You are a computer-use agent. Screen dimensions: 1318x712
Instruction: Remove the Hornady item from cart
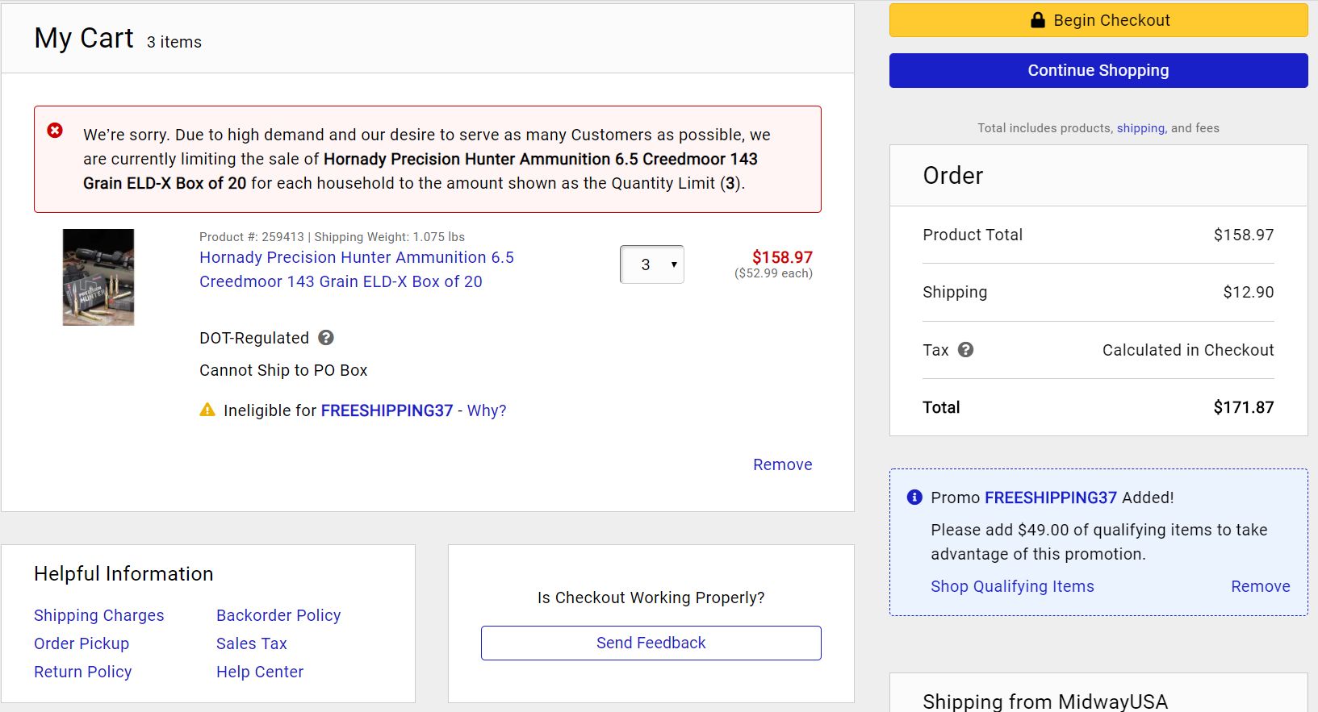pyautogui.click(x=782, y=464)
